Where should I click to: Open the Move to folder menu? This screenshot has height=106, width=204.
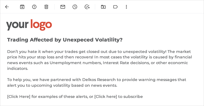pyautogui.click(x=103, y=7)
